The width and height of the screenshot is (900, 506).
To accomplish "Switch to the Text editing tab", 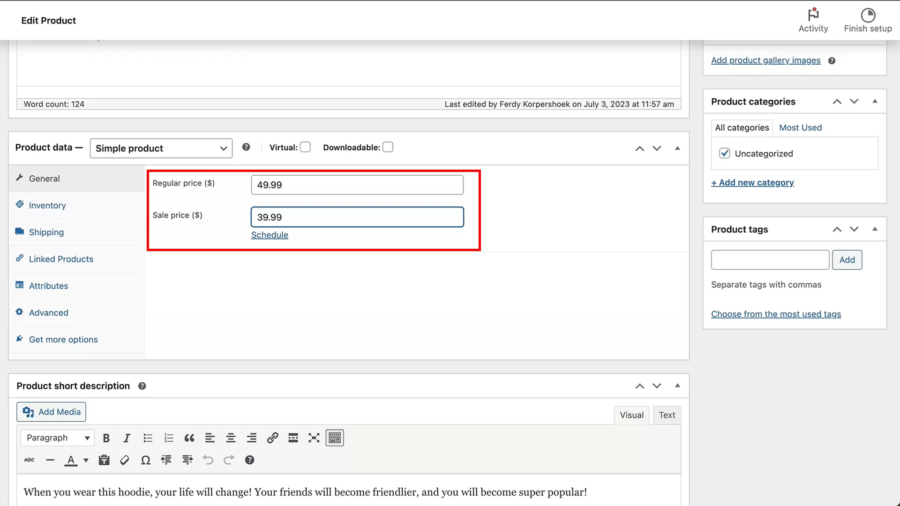I will [x=667, y=415].
